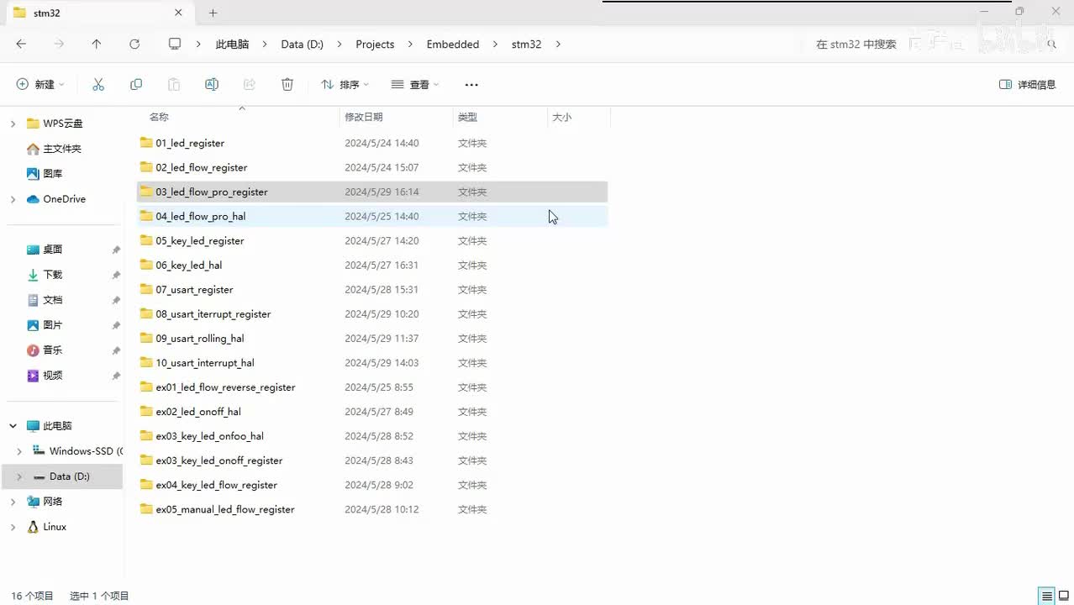Viewport: 1074px width, 605px height.
Task: Click 此电脑 in the breadcrumb path
Action: coord(233,45)
